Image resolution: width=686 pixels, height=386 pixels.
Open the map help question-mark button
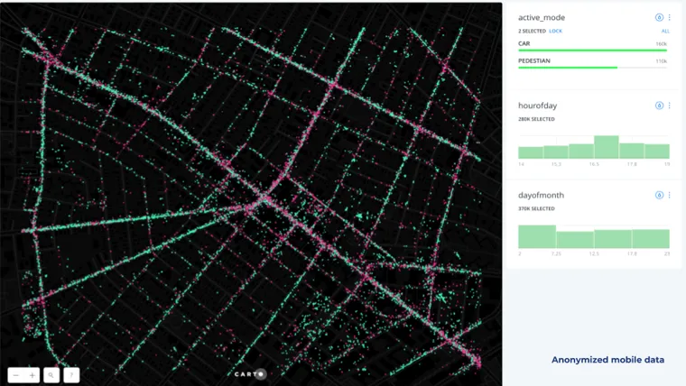click(x=71, y=375)
